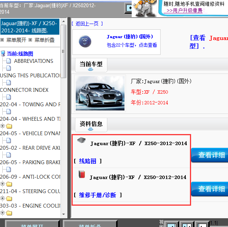Click the sidebar scrollbar down arrow
Image resolution: width=228 pixels, height=227 pixels.
pyautogui.click(x=64, y=214)
